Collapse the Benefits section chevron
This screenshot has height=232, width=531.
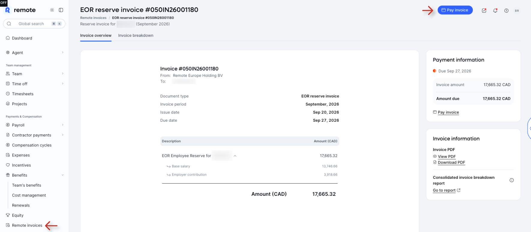(63, 175)
